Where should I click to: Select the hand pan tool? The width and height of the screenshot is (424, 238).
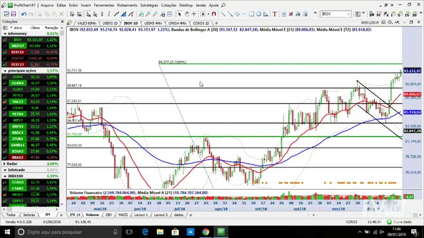tap(187, 14)
